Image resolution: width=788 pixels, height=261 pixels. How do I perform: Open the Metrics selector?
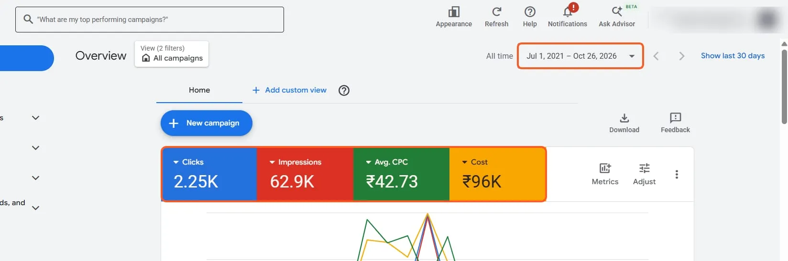[x=605, y=174]
